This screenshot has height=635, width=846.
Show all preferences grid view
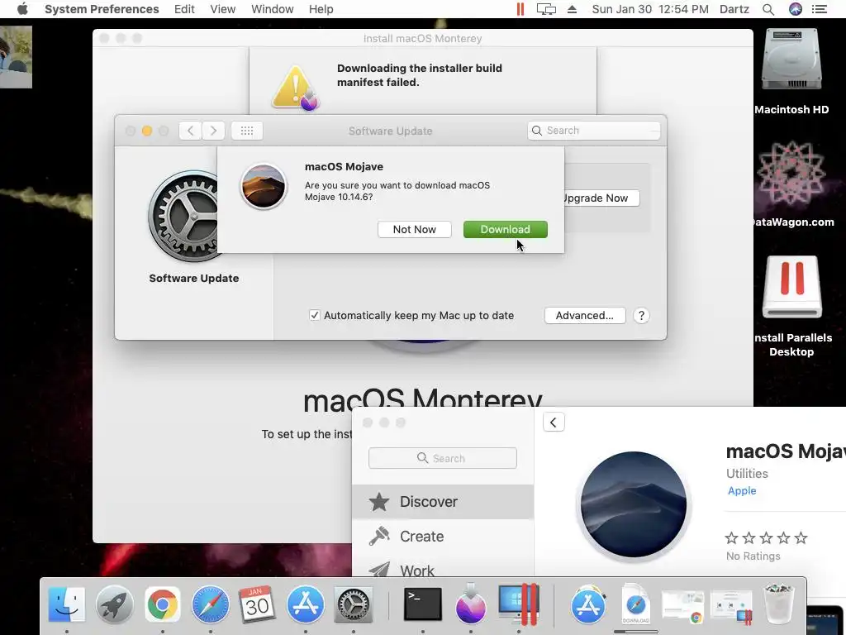pyautogui.click(x=247, y=131)
